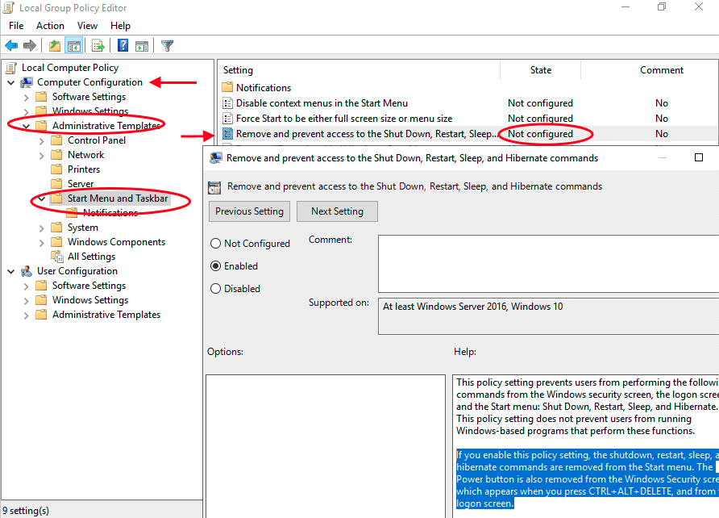Select the Not Configured radio button
Image resolution: width=719 pixels, height=518 pixels.
tap(215, 243)
